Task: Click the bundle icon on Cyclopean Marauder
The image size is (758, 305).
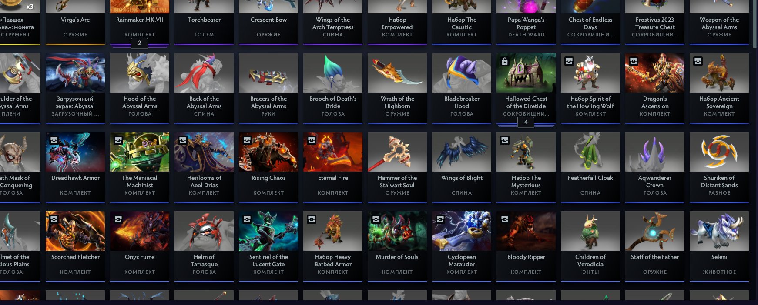Action: coord(440,219)
